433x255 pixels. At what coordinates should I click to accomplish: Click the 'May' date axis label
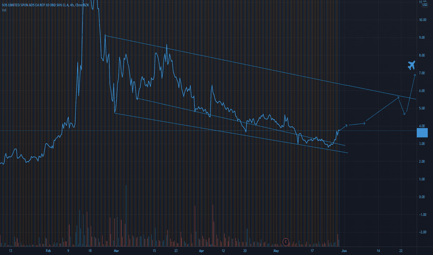click(x=276, y=251)
